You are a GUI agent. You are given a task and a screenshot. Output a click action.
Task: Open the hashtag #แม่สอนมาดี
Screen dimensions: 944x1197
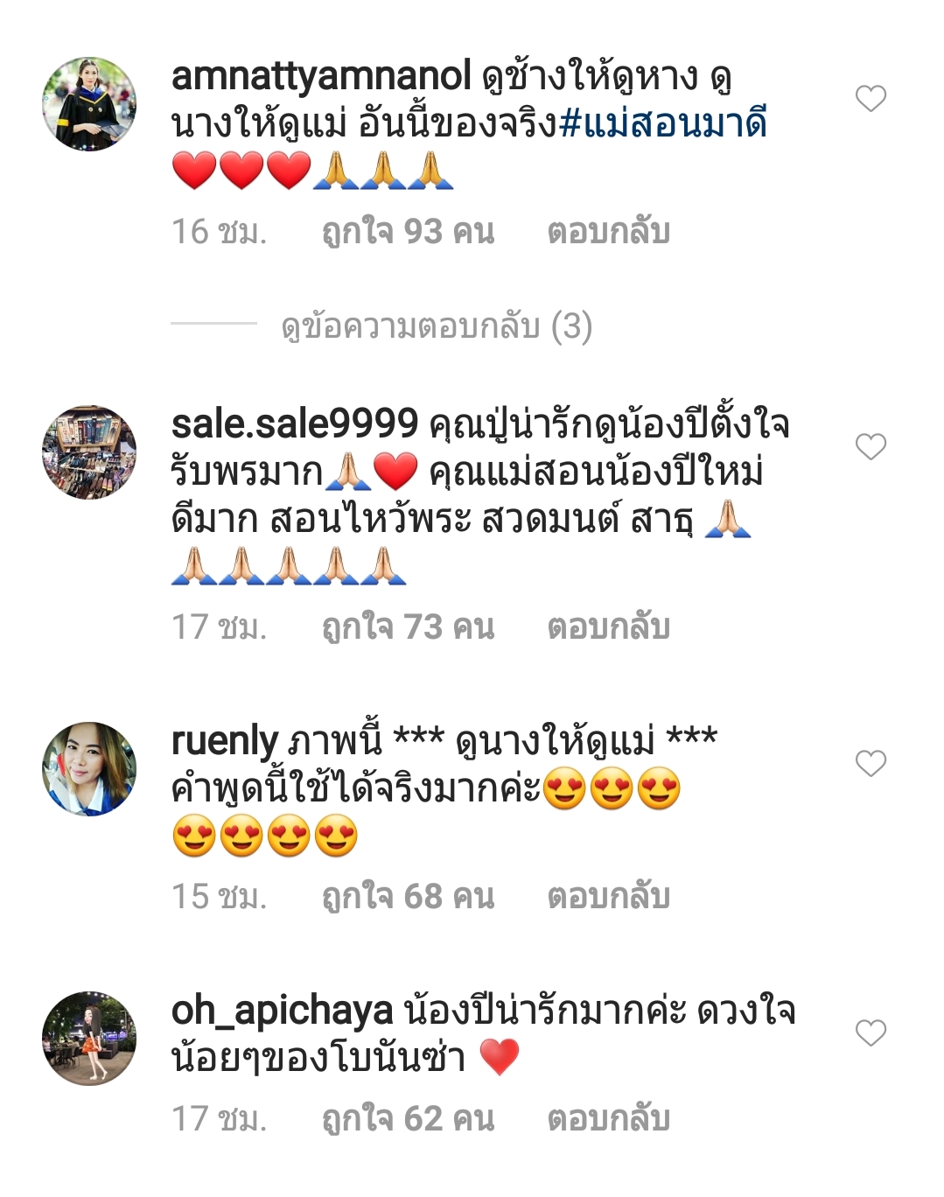click(x=663, y=123)
